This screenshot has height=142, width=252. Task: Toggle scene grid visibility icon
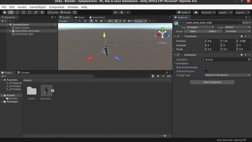[116, 21]
